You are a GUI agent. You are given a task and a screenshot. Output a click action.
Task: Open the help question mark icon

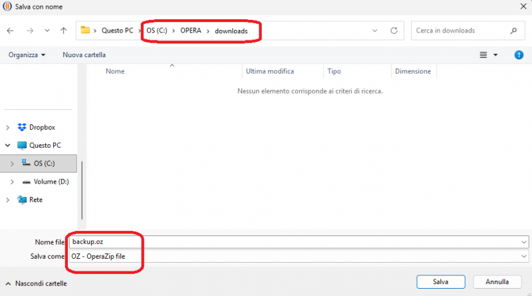click(x=519, y=55)
